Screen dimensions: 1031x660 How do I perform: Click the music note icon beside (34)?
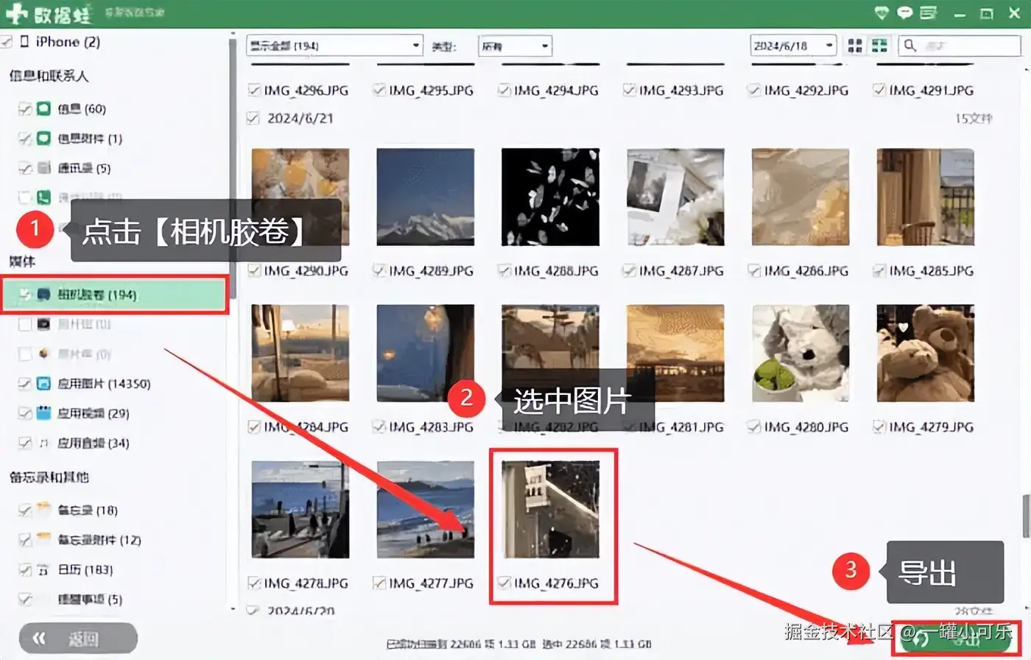pos(44,443)
